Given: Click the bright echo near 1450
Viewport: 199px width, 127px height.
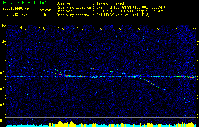Looking at the screenshot, I should [x=187, y=77].
